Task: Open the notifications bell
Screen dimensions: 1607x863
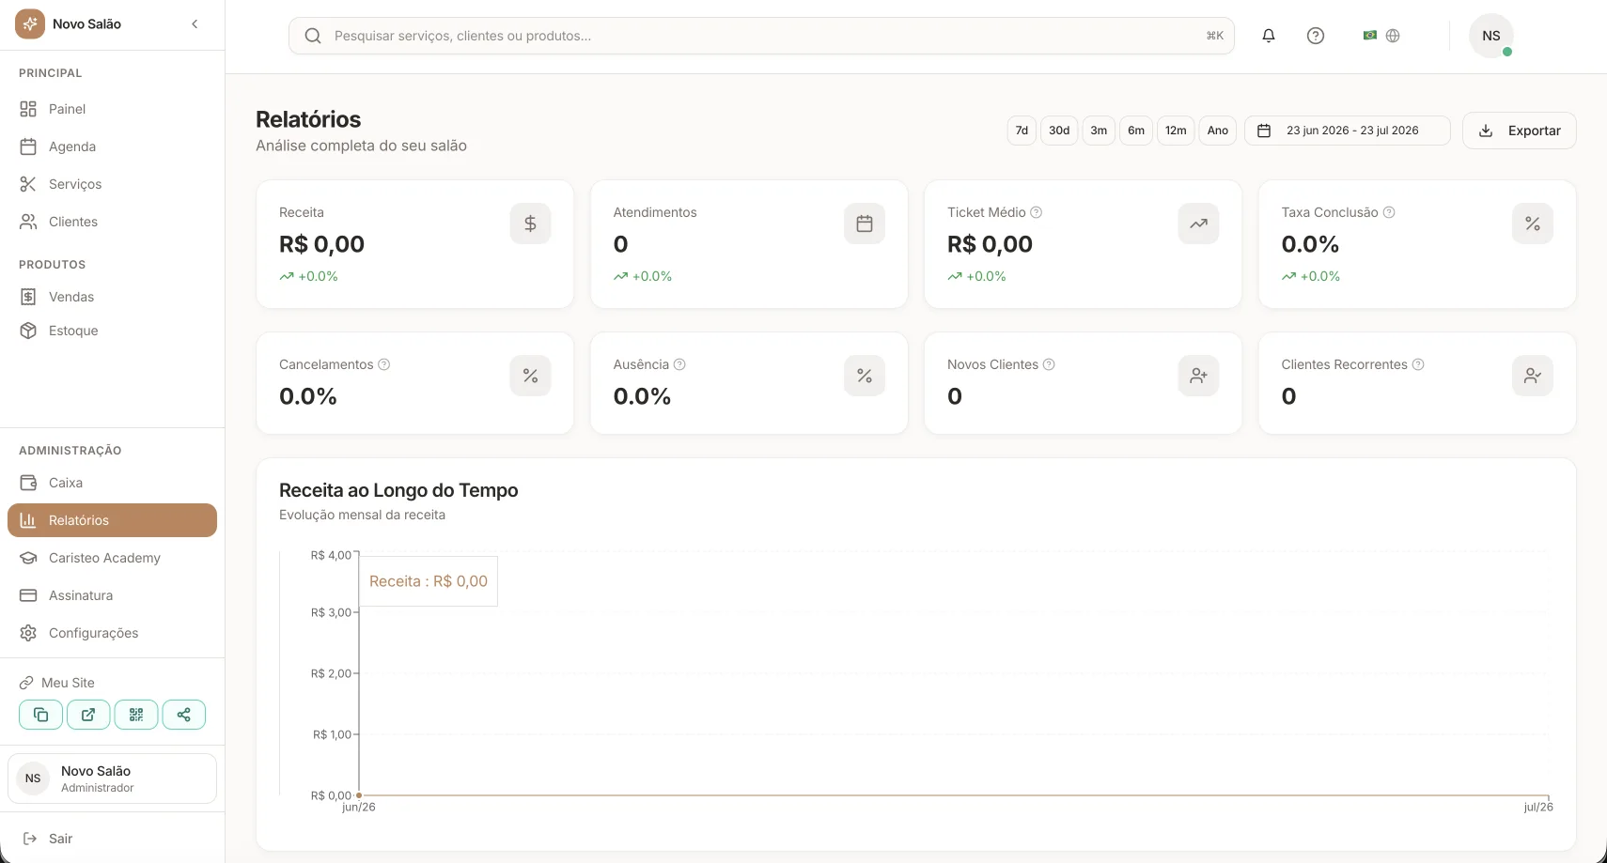Action: [x=1269, y=36]
